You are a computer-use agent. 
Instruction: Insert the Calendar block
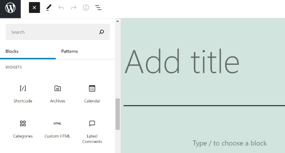92,94
